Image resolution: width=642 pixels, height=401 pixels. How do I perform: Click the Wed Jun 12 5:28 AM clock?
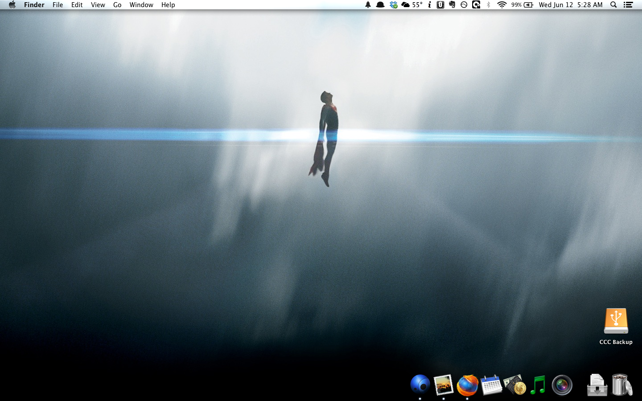point(571,5)
